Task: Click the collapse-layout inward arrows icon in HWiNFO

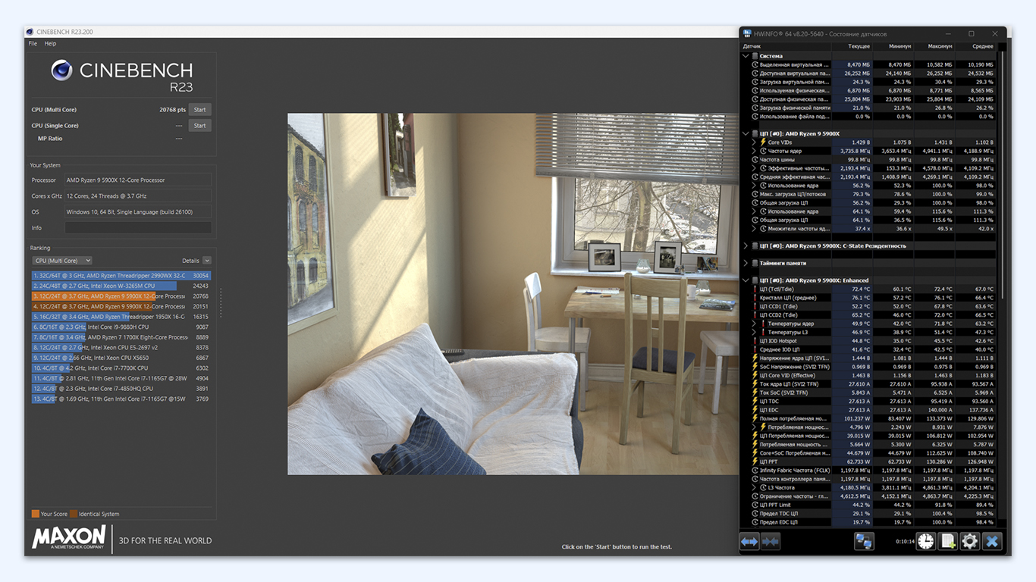Action: click(771, 541)
